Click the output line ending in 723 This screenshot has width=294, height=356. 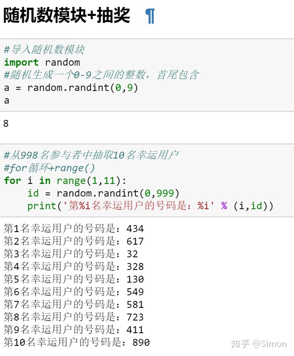click(74, 317)
